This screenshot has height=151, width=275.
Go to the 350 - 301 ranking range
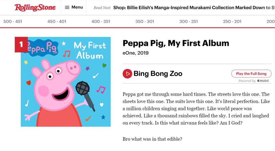point(144,21)
